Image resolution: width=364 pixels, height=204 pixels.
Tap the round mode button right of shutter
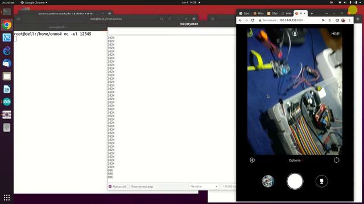pyautogui.click(x=322, y=181)
